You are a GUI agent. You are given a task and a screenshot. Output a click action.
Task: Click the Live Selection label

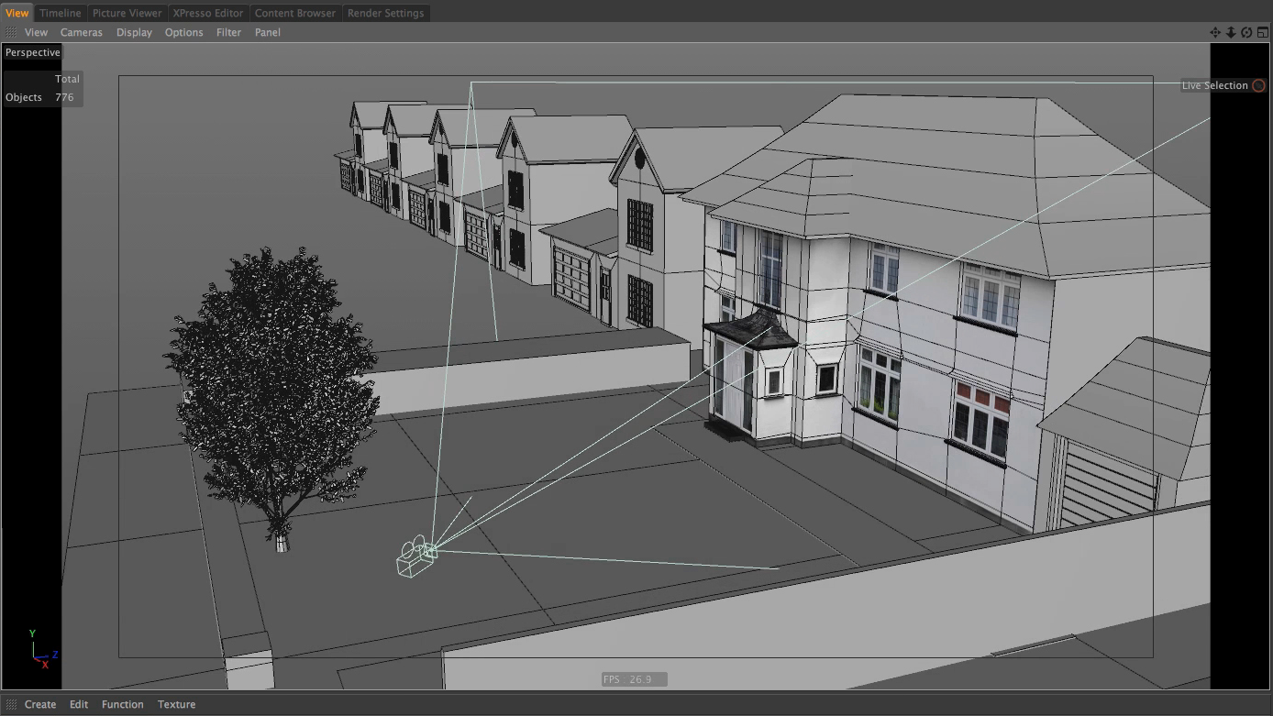point(1214,85)
